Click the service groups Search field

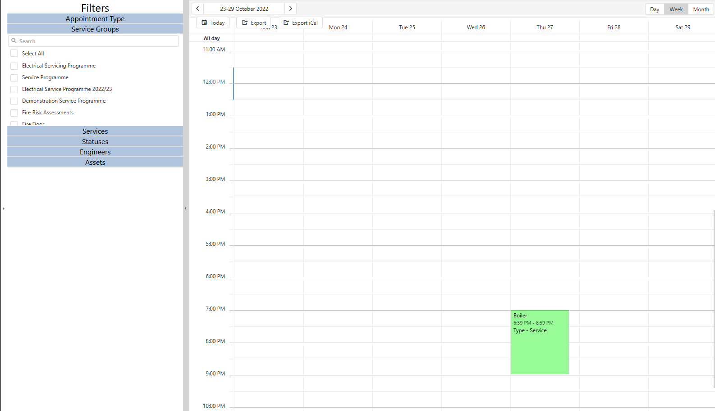pos(97,41)
